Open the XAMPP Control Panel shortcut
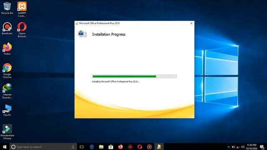The width and height of the screenshot is (267, 150). pyautogui.click(x=22, y=9)
